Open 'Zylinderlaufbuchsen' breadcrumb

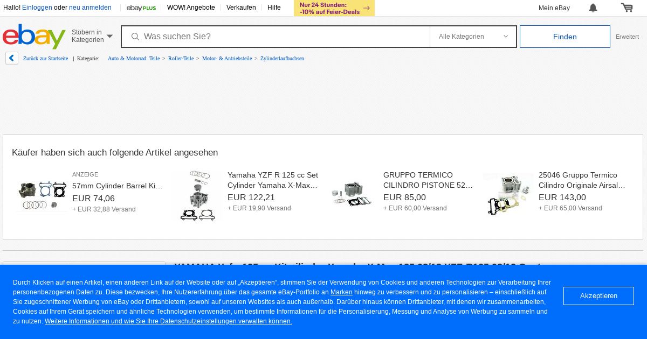tap(282, 58)
